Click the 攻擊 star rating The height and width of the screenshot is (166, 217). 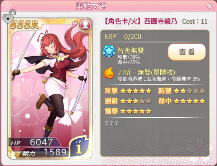[x=136, y=91]
